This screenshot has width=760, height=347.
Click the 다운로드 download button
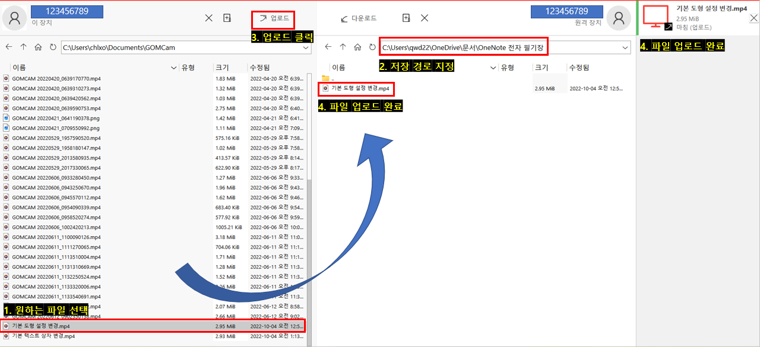359,18
